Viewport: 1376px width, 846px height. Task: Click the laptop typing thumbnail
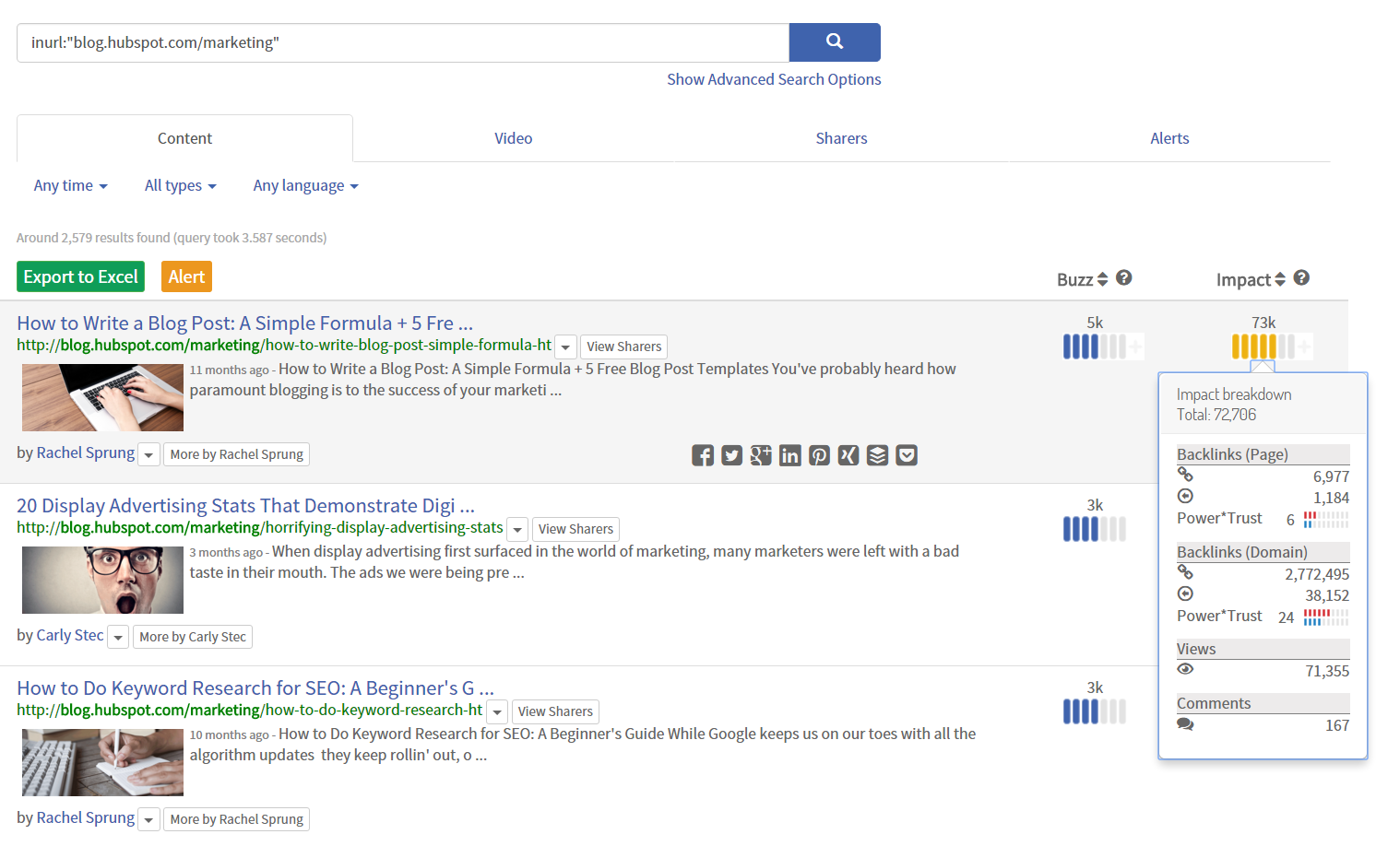[x=102, y=397]
